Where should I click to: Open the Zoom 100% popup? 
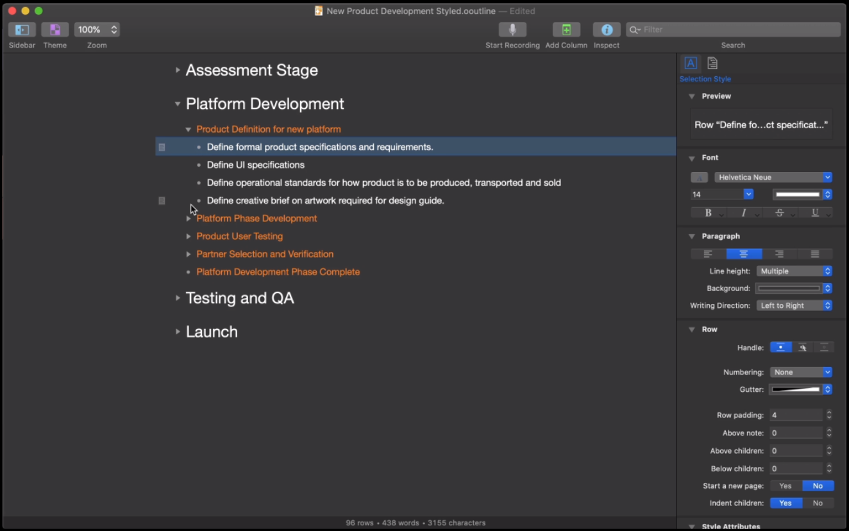click(97, 29)
